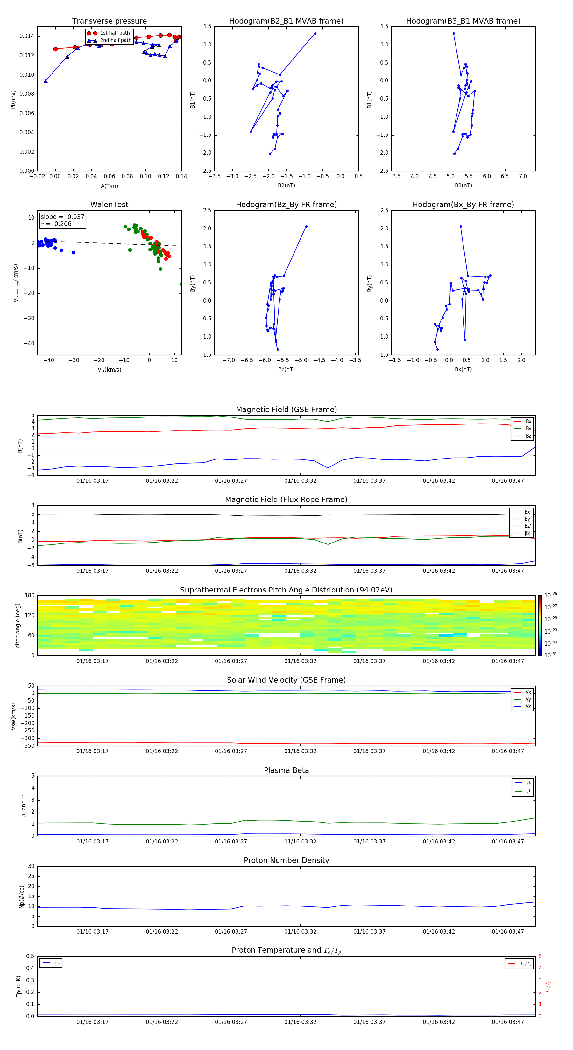
Task: Click the 'Np(#/cc)' y-axis label
Action: (x=22, y=897)
